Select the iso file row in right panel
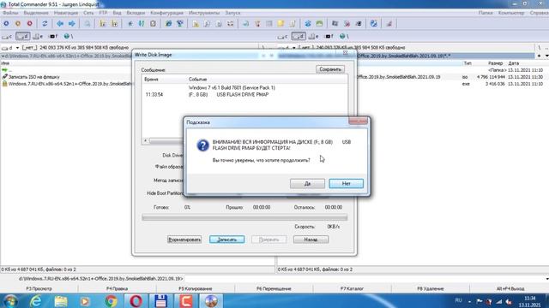Screen dimensions: 549x308 tap(451, 77)
